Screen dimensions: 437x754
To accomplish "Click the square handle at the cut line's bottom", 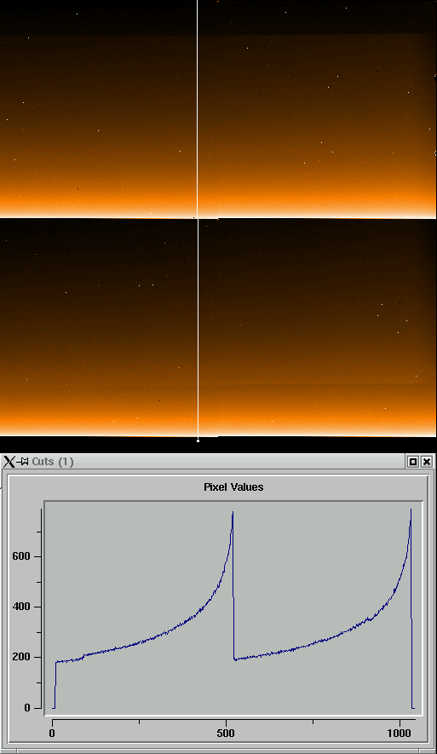I will [x=198, y=440].
